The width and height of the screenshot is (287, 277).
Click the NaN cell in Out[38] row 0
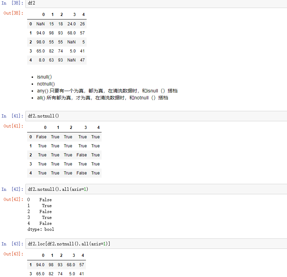pos(40,24)
